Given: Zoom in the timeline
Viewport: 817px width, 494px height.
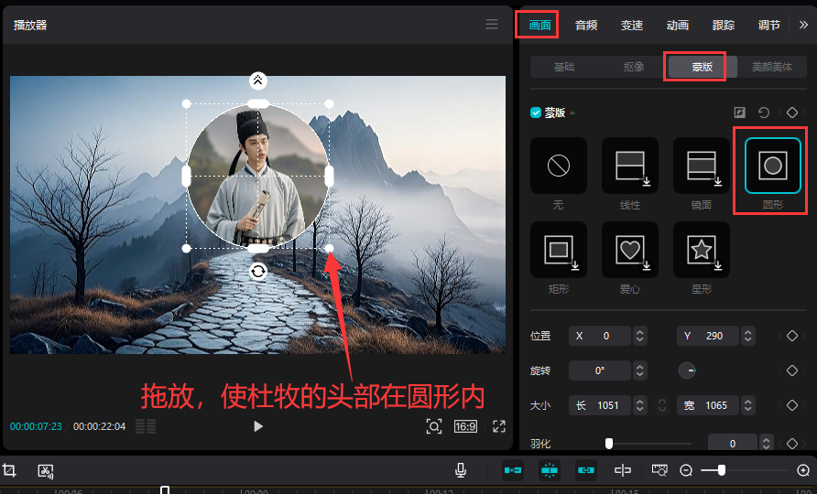Looking at the screenshot, I should 803,470.
